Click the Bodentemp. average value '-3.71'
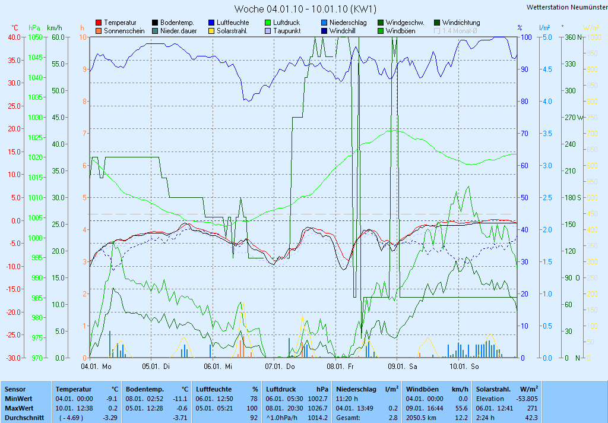This screenshot has height=423, width=608. coord(180,418)
